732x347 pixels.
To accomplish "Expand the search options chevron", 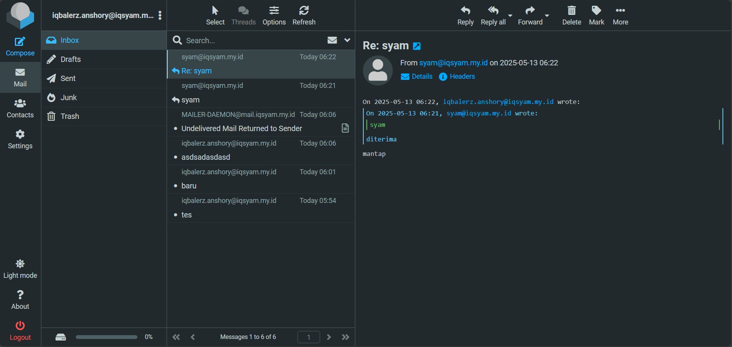I will [x=348, y=40].
